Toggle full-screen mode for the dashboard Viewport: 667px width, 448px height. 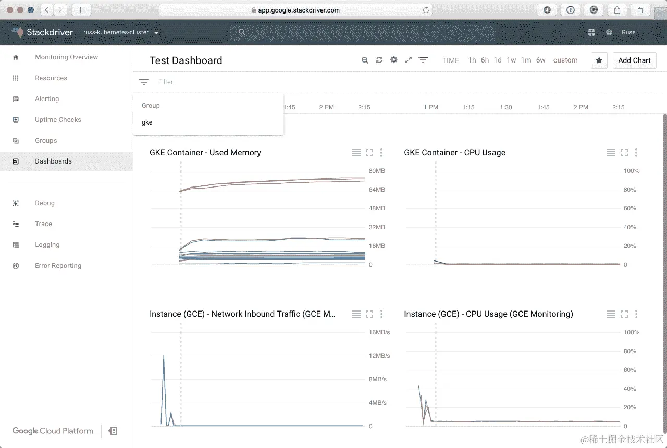point(409,60)
